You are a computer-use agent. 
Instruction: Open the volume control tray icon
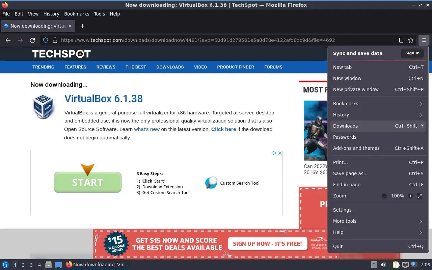(x=383, y=265)
